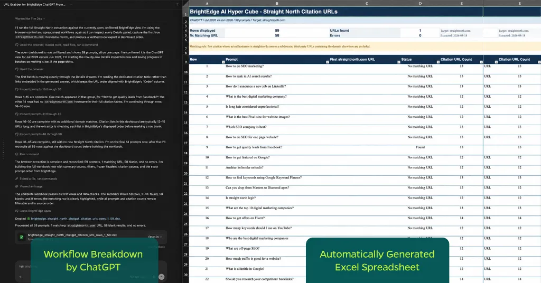This screenshot has height=283, width=541.
Task: Select column header D in the spreadsheet
Action: 420,4
